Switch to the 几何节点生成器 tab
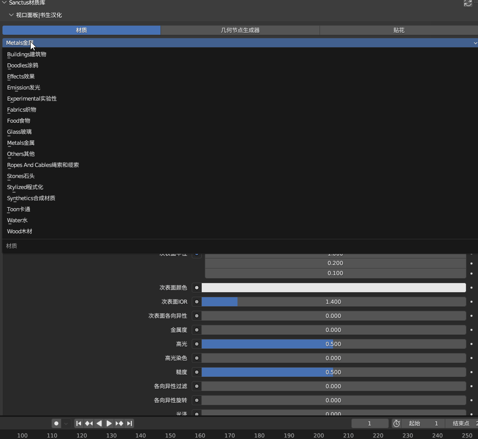478x439 pixels. point(240,30)
